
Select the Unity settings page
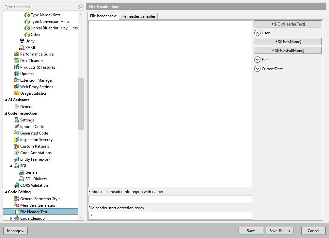pyautogui.click(x=29, y=41)
